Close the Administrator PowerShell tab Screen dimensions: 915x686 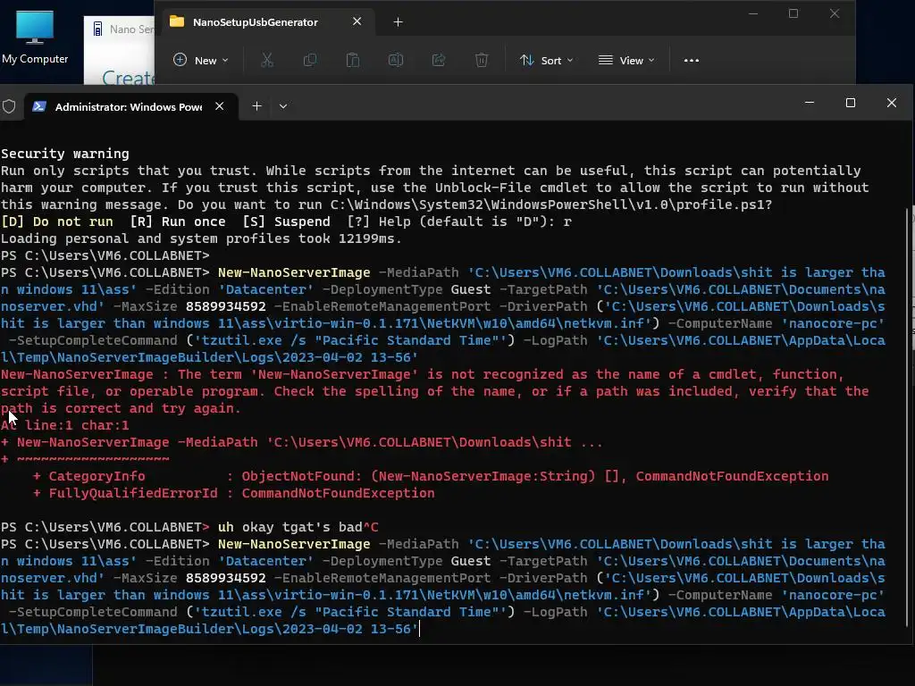pos(220,106)
